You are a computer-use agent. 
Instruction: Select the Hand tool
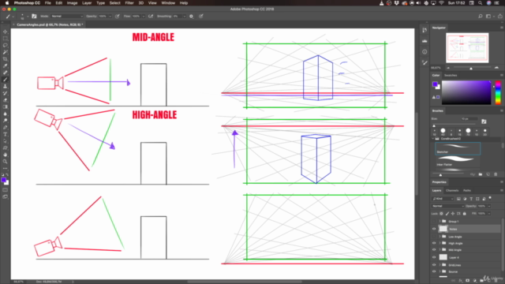[x=6, y=155]
